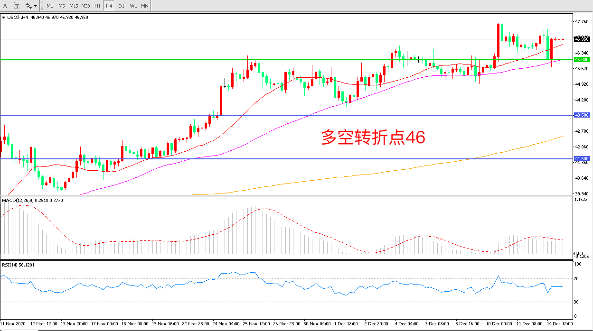
Task: Select the M15 timeframe button
Action: click(74, 6)
